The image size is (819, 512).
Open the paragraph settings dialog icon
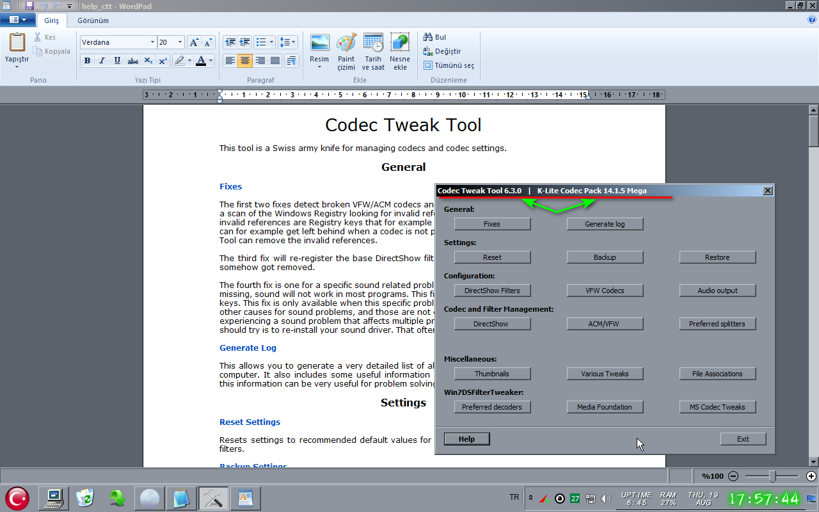(291, 61)
